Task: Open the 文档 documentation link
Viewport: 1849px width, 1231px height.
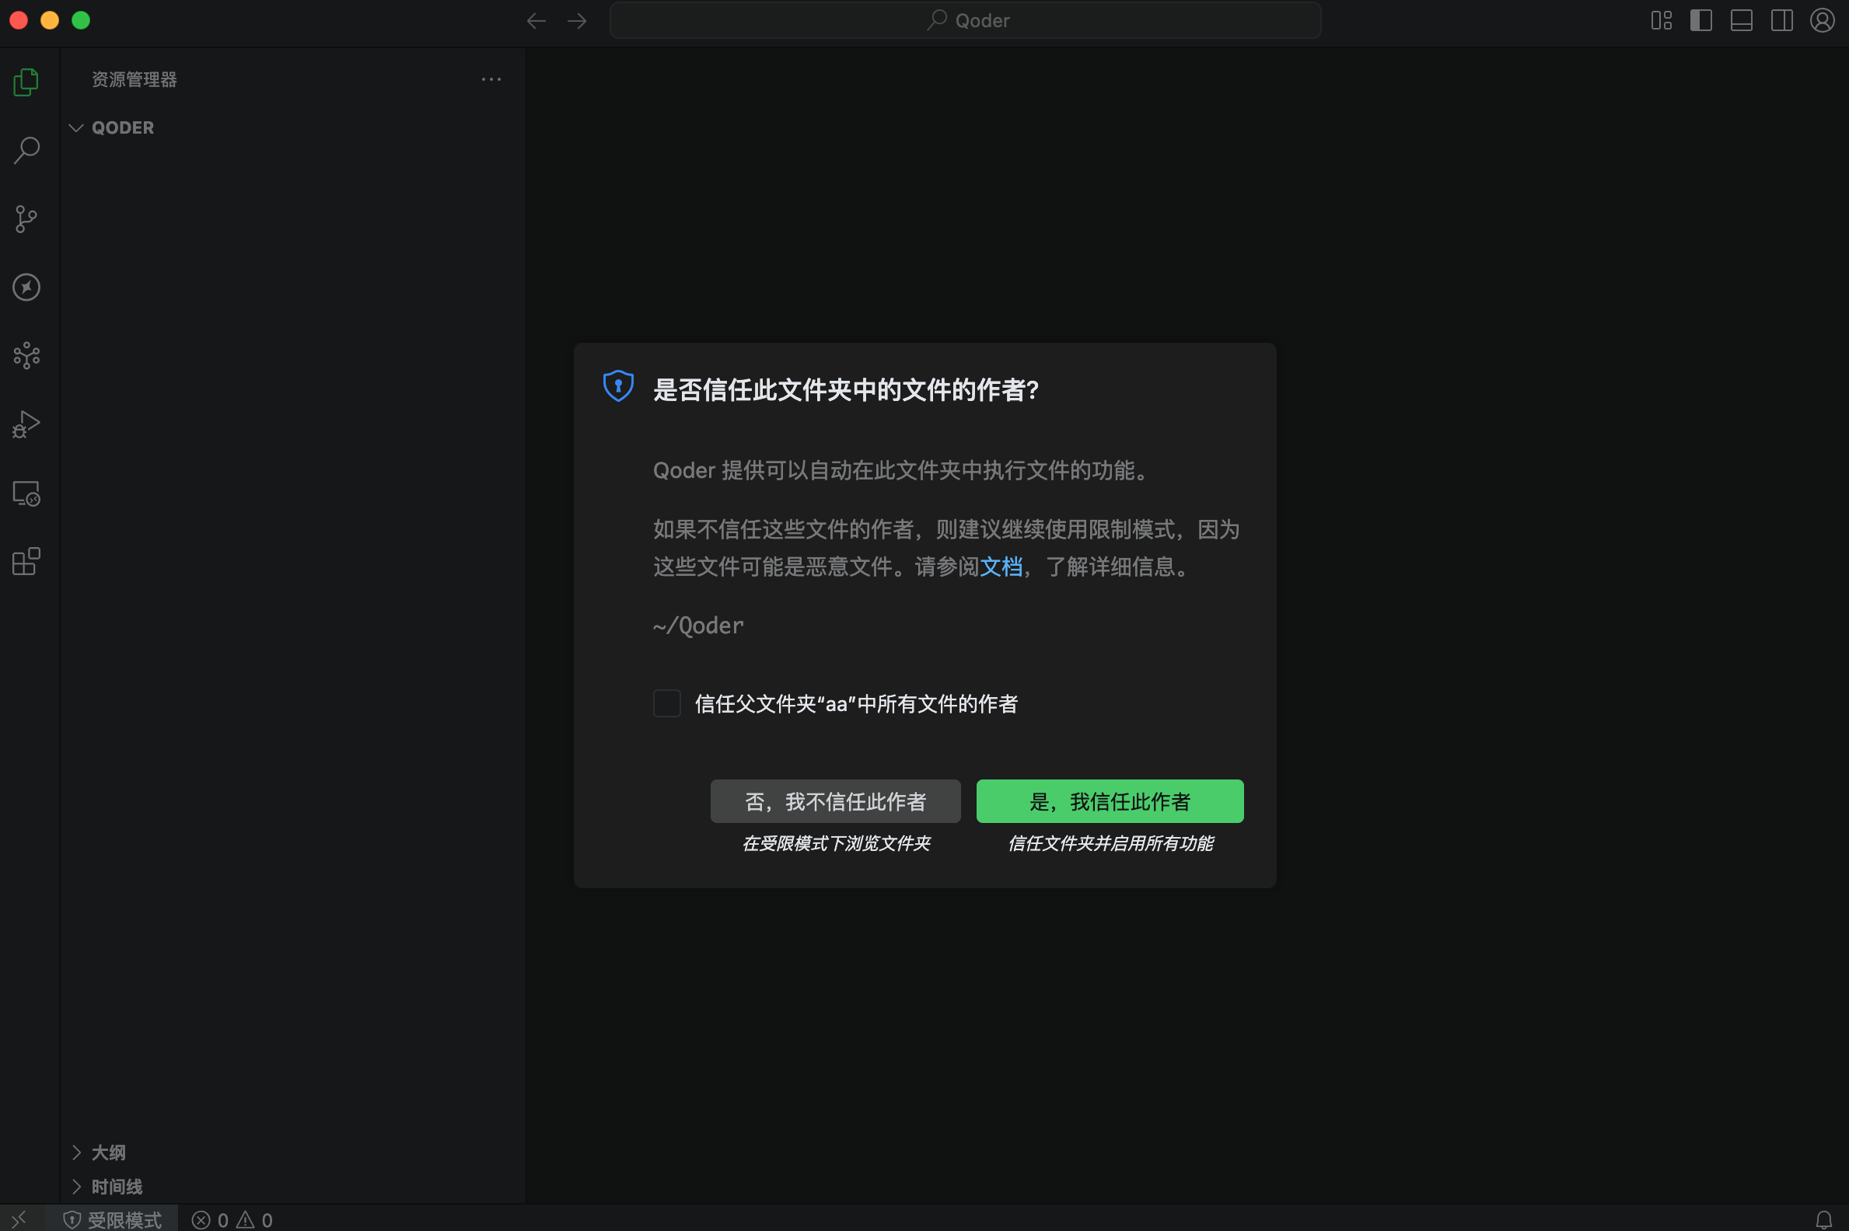Action: pos(1002,567)
